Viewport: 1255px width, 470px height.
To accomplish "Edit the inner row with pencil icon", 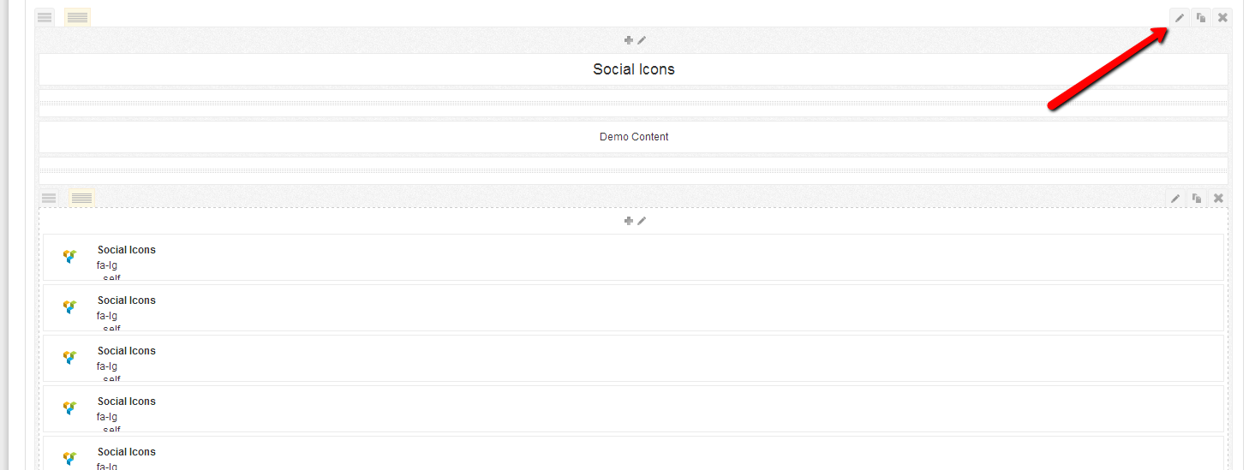I will tap(1175, 198).
